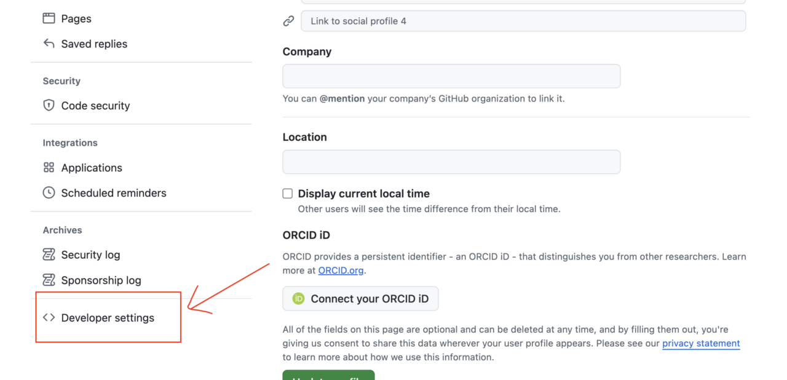Open the privacy statement link
The height and width of the screenshot is (380, 787).
[701, 343]
